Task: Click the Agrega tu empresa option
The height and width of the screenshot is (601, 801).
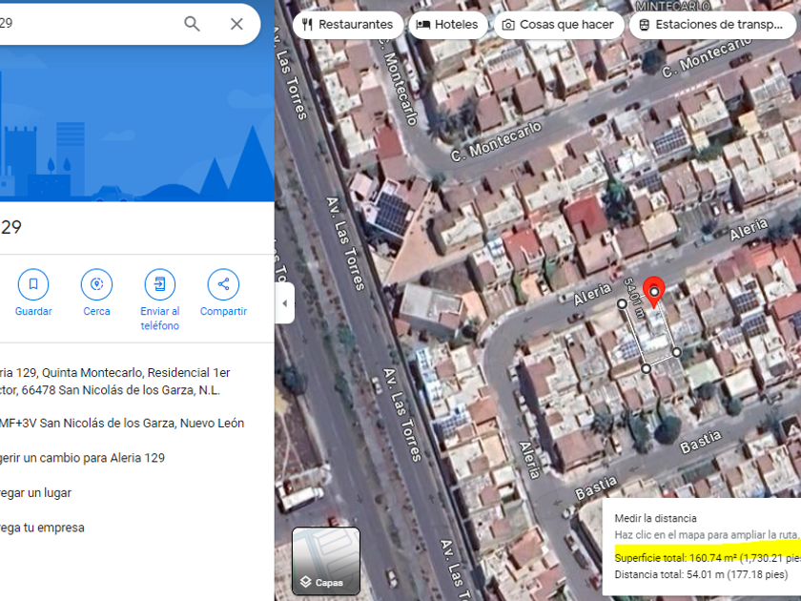Action: pyautogui.click(x=42, y=528)
